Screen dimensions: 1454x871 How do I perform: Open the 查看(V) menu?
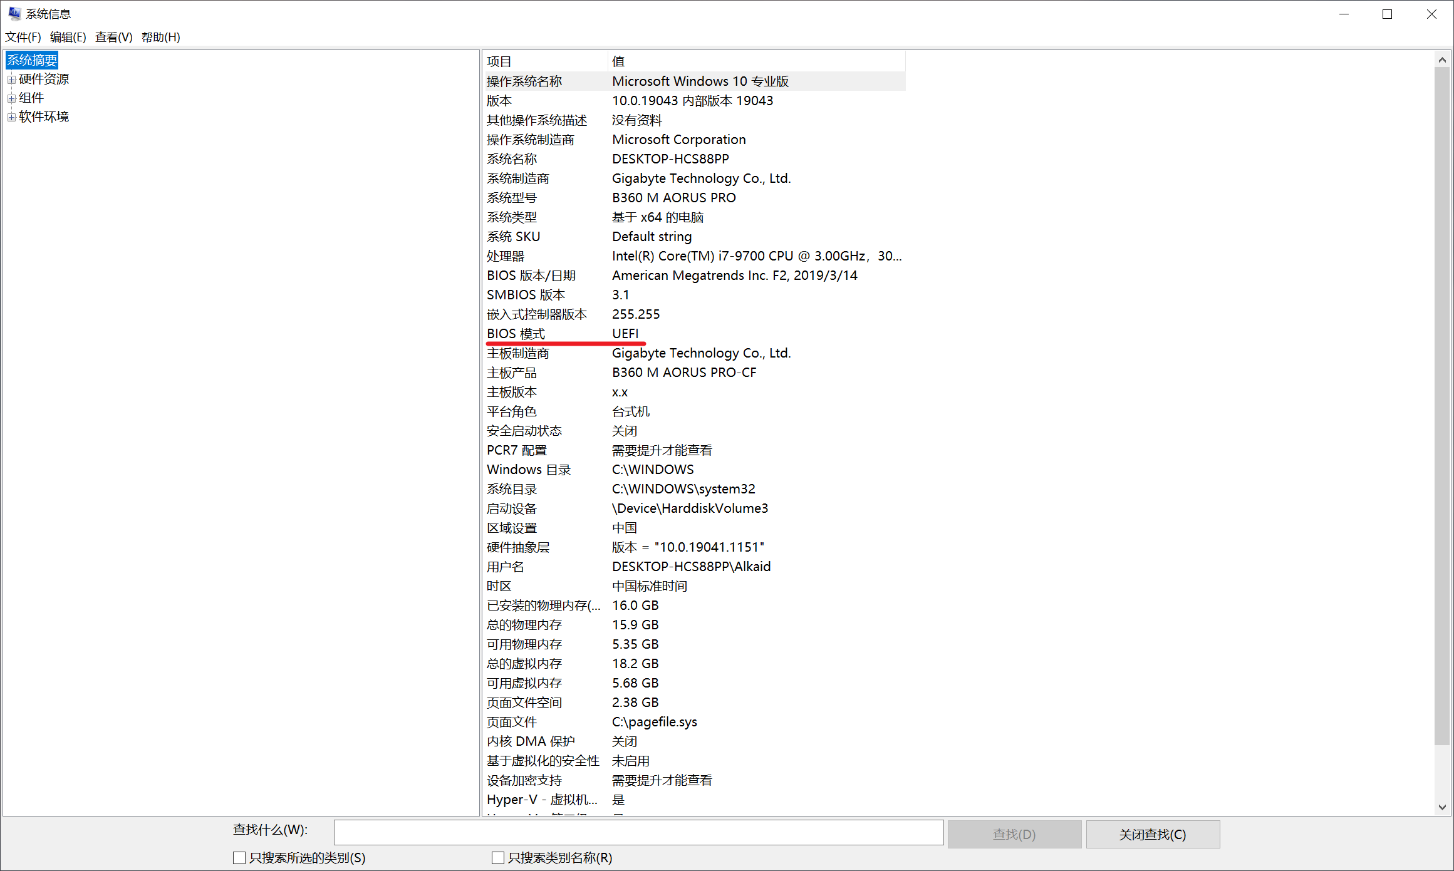113,37
